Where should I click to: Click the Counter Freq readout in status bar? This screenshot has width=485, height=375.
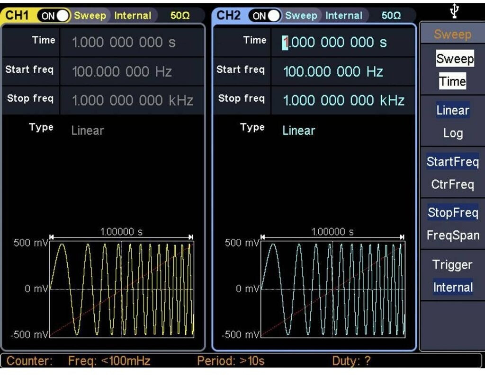tap(109, 361)
